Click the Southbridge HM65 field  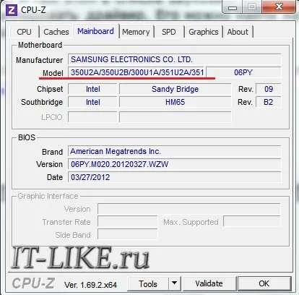(x=175, y=102)
